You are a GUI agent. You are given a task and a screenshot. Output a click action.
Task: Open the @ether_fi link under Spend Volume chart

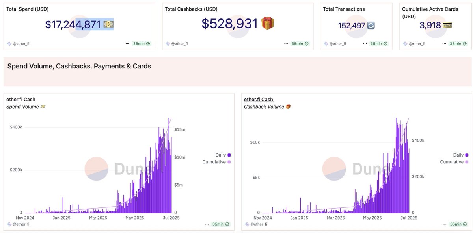pyautogui.click(x=21, y=224)
